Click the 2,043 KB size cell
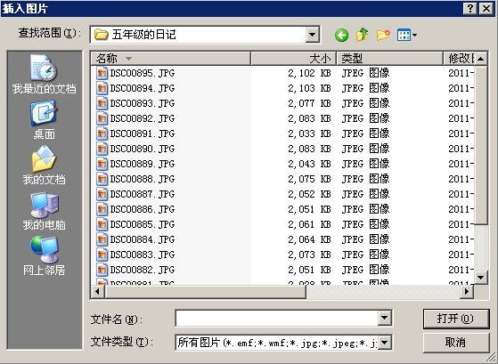 point(309,164)
